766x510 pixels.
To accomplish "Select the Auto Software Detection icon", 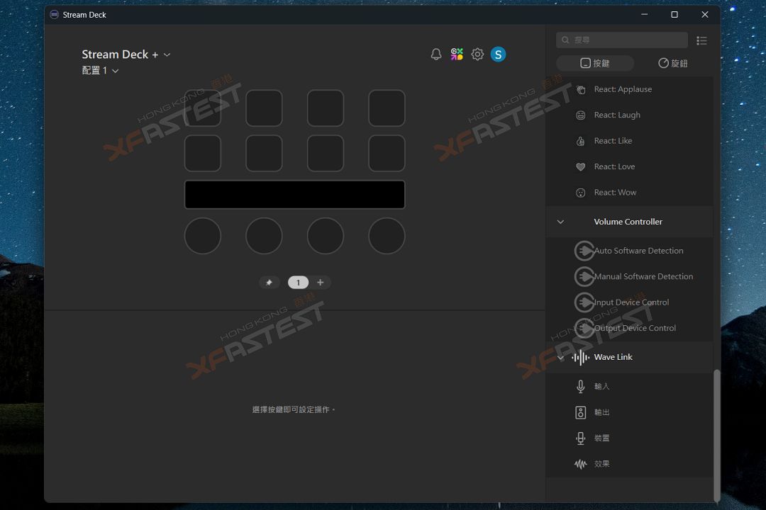I will (584, 251).
